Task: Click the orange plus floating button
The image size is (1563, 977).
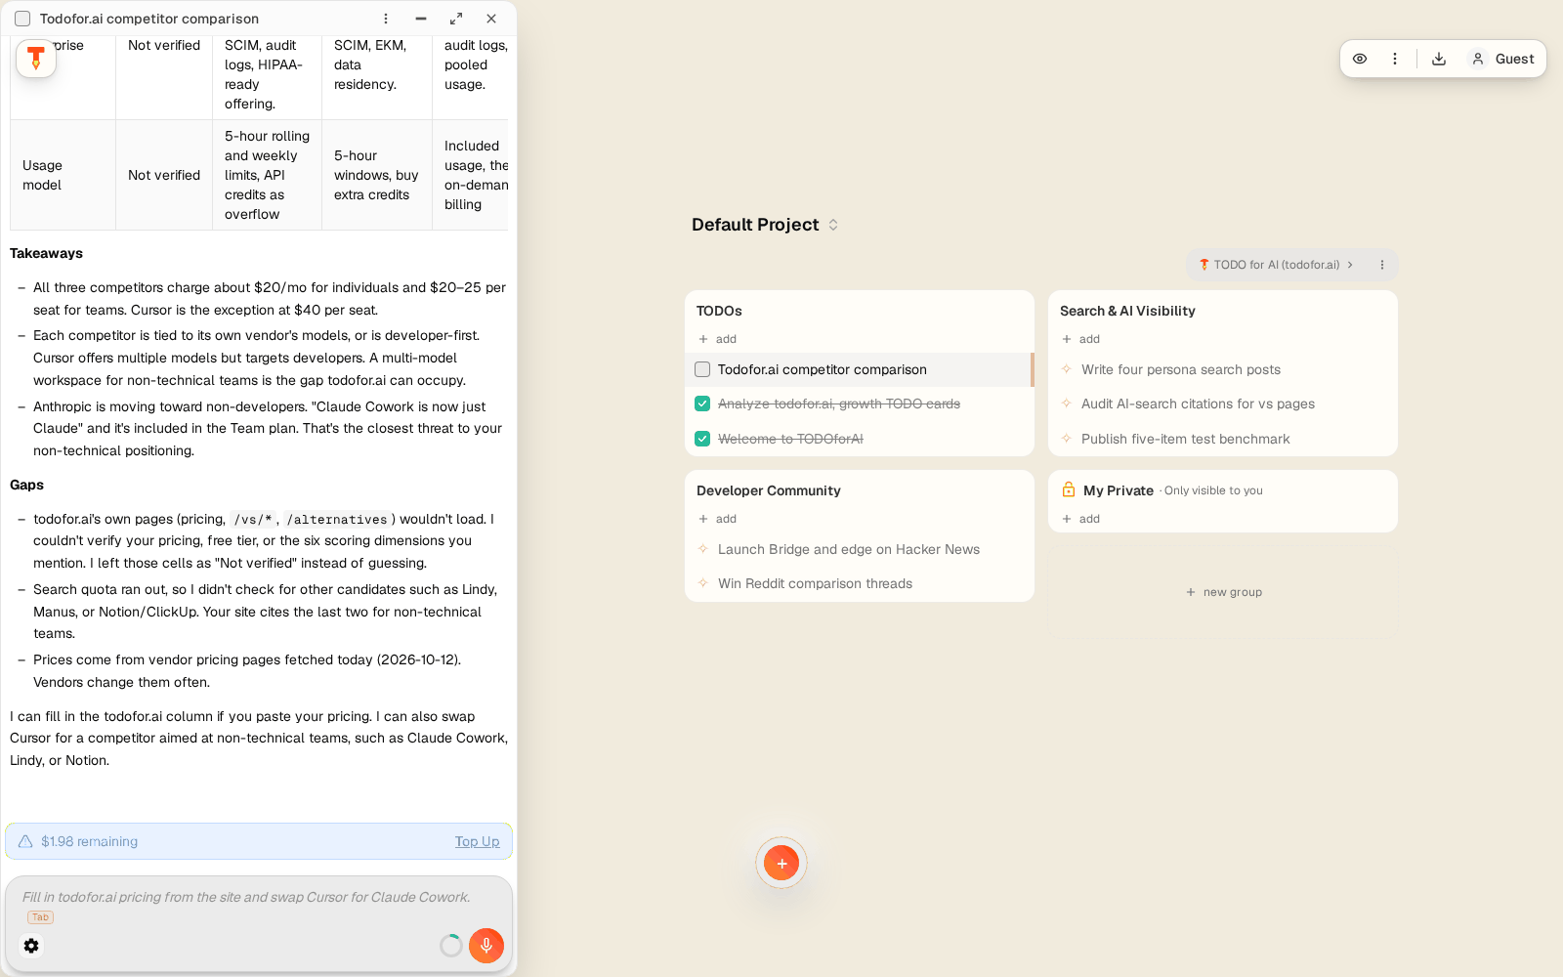Action: (x=781, y=863)
